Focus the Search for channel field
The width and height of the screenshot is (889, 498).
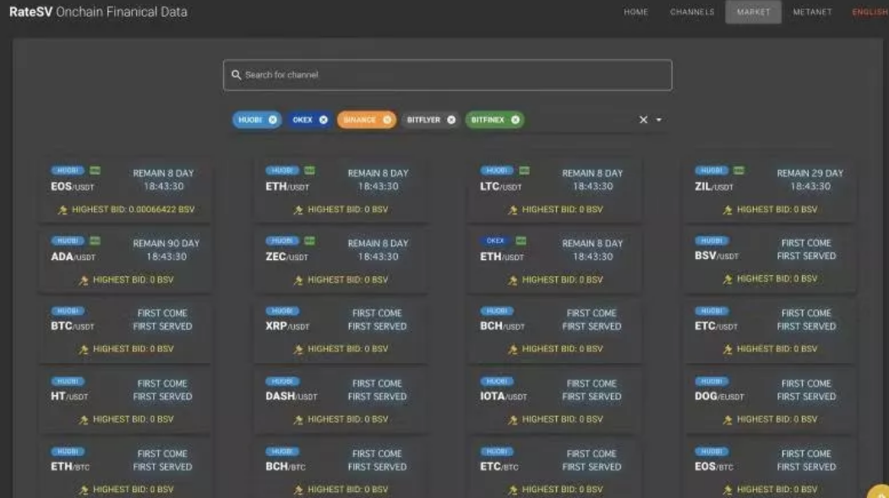pos(447,75)
